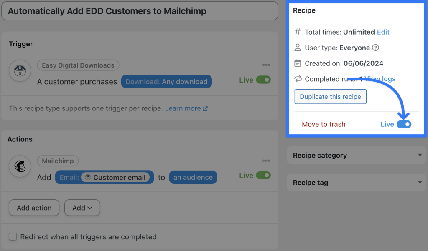Click the completed runs refresh icon
Viewport: 428px width, 251px height.
[297, 79]
